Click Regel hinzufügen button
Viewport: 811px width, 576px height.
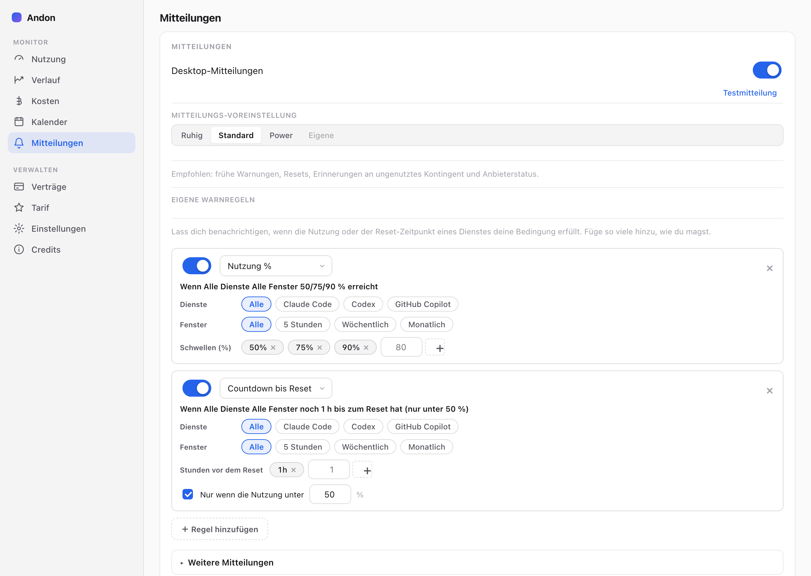coord(220,529)
